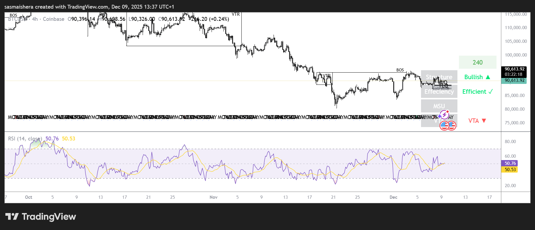The height and width of the screenshot is (230, 535).
Task: Click the Oct marker on time axis
Action: click(29, 197)
